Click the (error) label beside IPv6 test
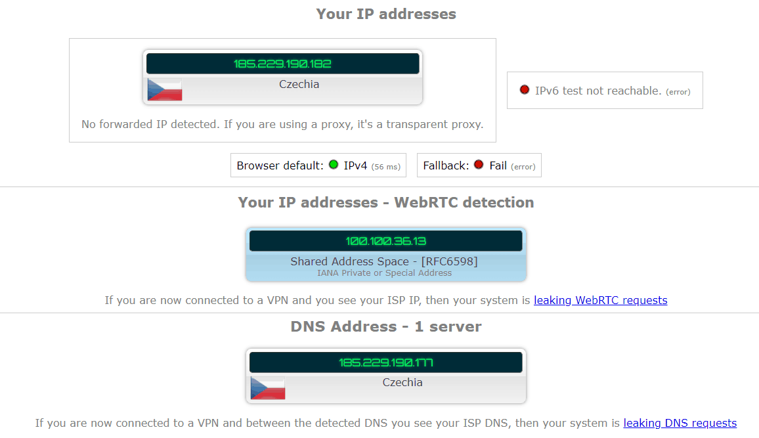The image size is (759, 438). pyautogui.click(x=678, y=92)
